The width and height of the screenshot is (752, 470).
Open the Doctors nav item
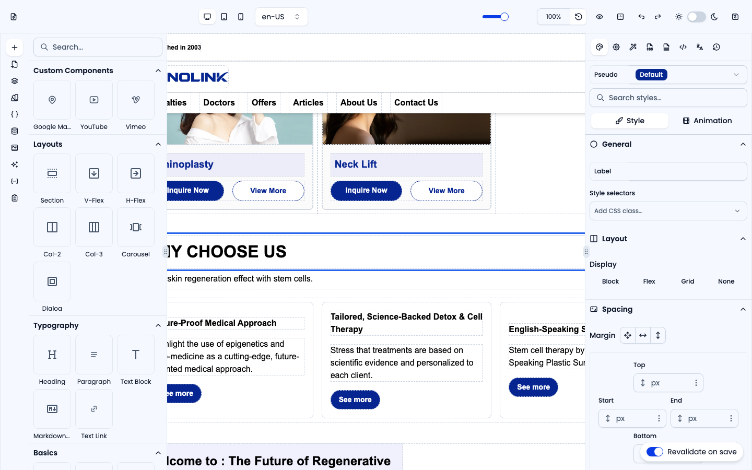tap(219, 103)
